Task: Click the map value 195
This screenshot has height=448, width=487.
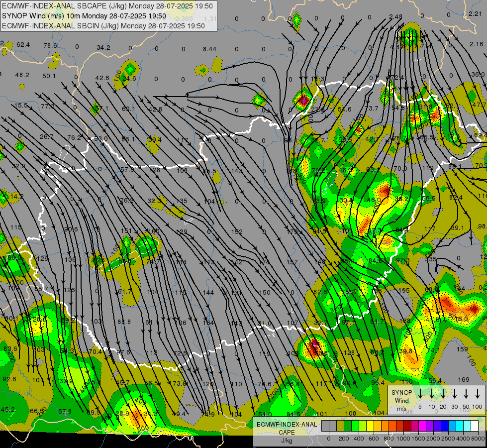Action: pyautogui.click(x=404, y=290)
